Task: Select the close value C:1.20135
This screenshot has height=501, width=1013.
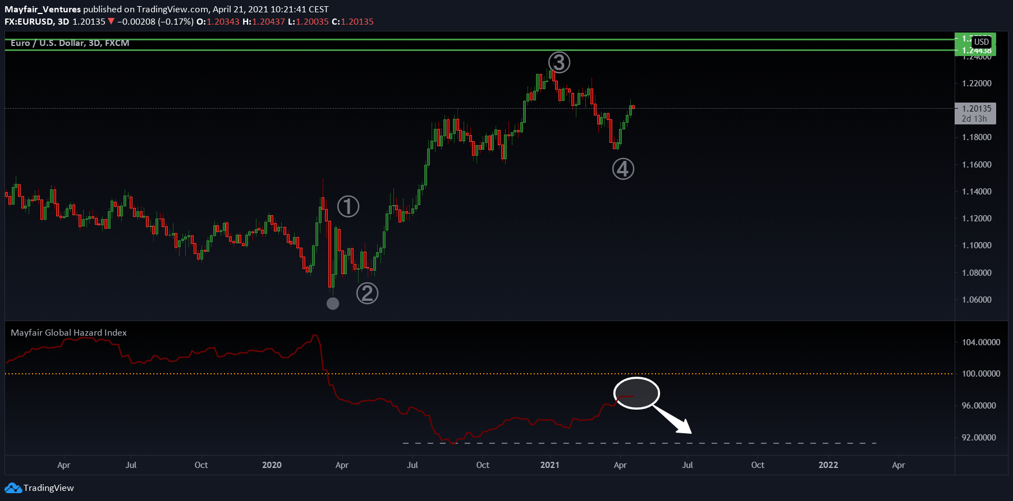Action: click(x=352, y=21)
